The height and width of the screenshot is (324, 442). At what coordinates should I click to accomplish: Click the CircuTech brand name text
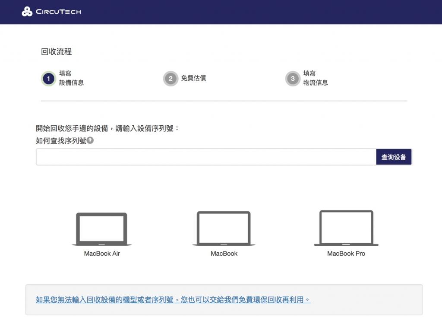point(58,12)
